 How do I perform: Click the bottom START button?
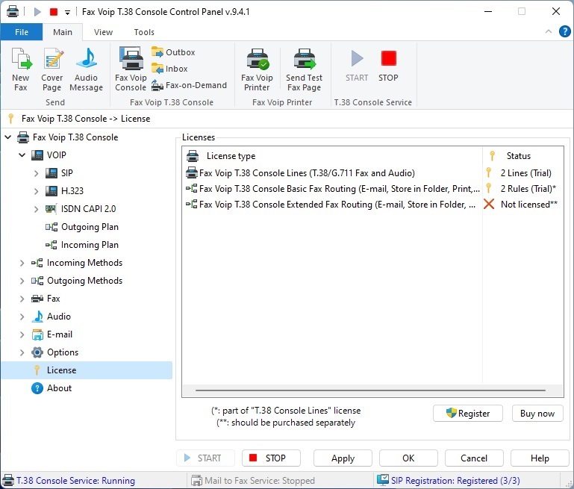pyautogui.click(x=205, y=458)
